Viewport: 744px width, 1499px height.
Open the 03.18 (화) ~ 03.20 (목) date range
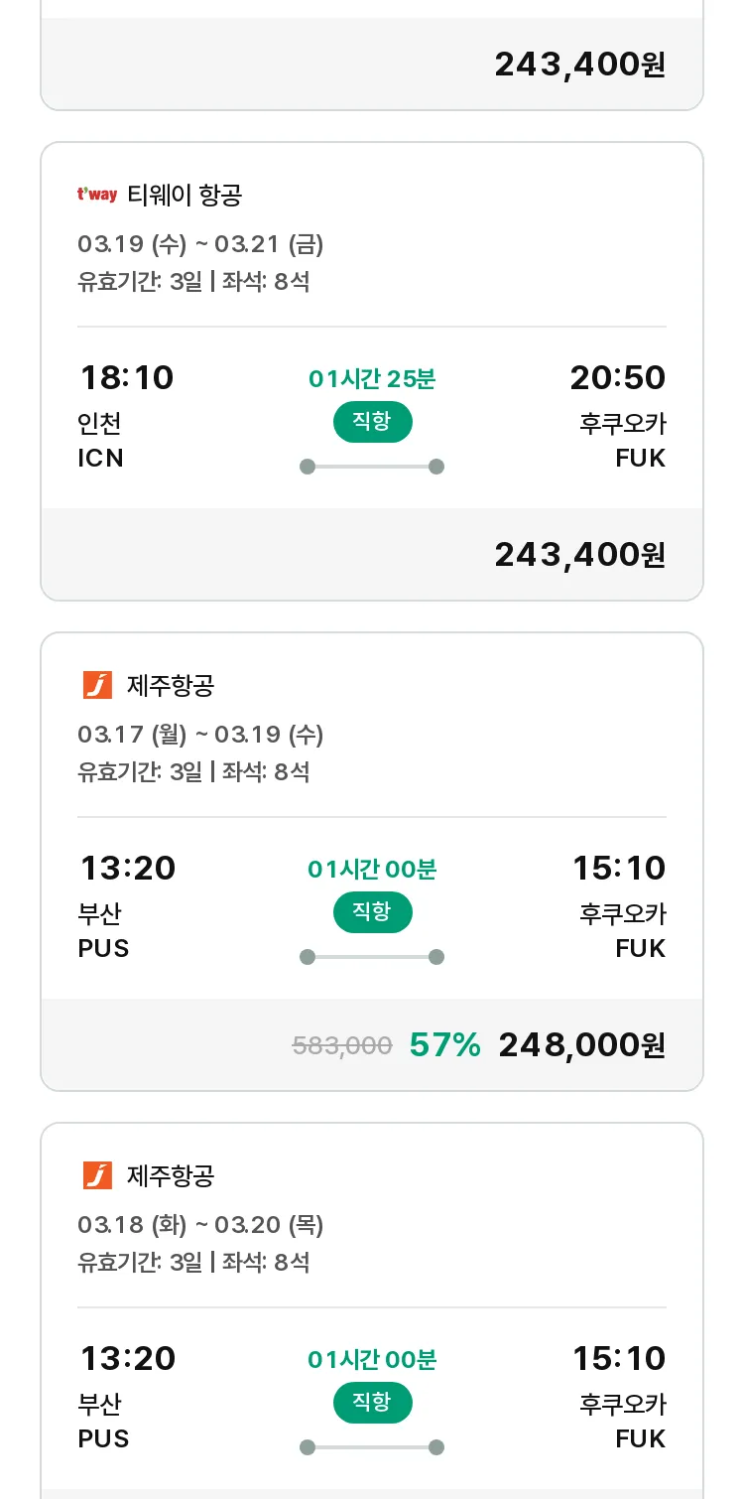[x=200, y=1225]
